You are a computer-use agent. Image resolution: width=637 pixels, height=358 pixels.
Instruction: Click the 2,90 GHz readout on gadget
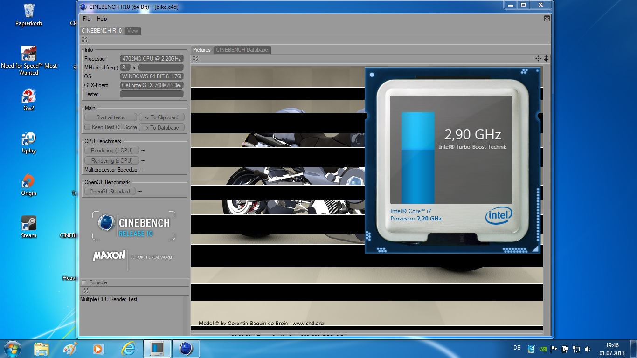(x=472, y=135)
